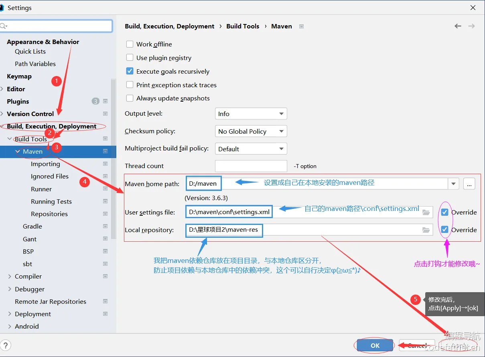Click the BSP row project-settings icon
Screen dimensions: 485x357
coord(105,251)
